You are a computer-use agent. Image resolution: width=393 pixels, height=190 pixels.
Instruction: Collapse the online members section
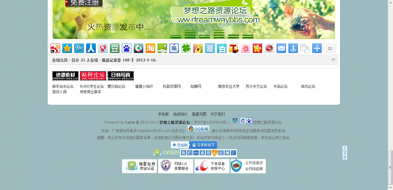pyautogui.click(x=333, y=60)
